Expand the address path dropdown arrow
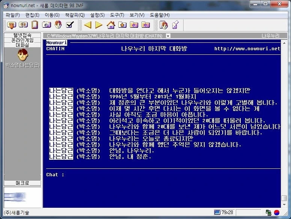 click(x=168, y=36)
